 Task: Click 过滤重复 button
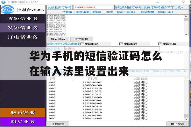[81, 39]
